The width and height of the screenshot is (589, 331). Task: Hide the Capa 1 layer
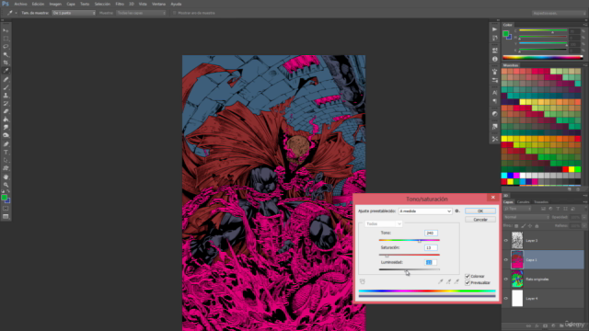(x=505, y=259)
